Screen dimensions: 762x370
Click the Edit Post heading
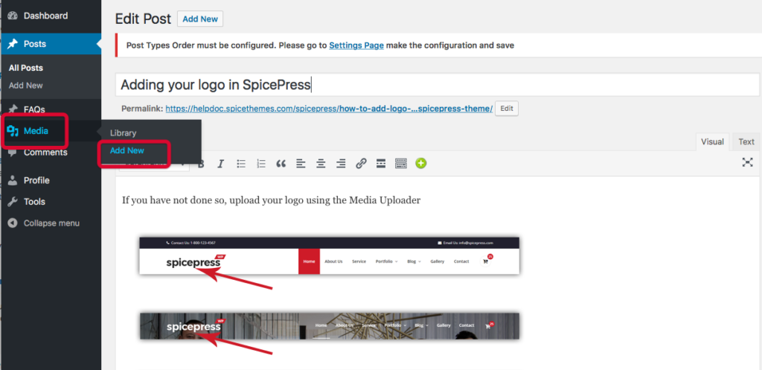pyautogui.click(x=143, y=19)
